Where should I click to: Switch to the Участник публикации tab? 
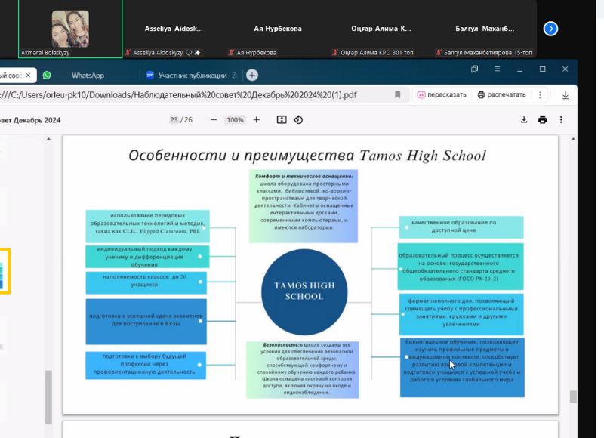pos(189,76)
